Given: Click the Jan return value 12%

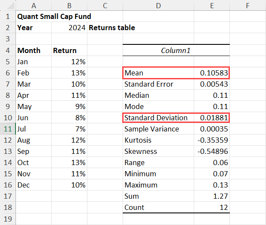Looking at the screenshot, I should point(69,62).
